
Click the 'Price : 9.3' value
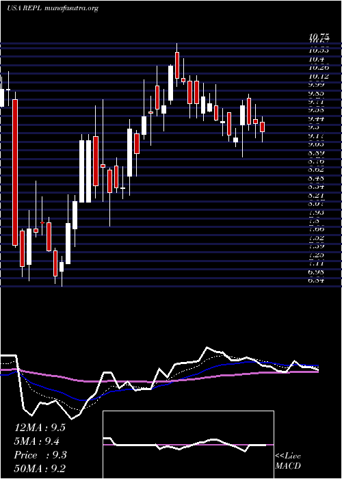pos(40,455)
